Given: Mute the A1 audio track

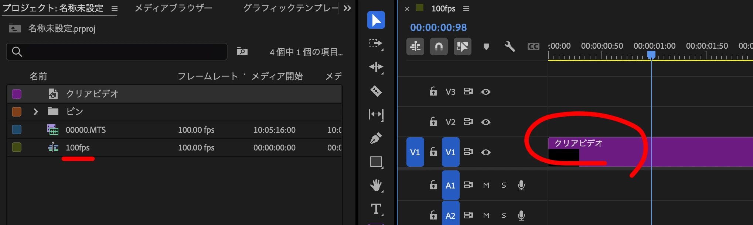Looking at the screenshot, I should tap(486, 185).
